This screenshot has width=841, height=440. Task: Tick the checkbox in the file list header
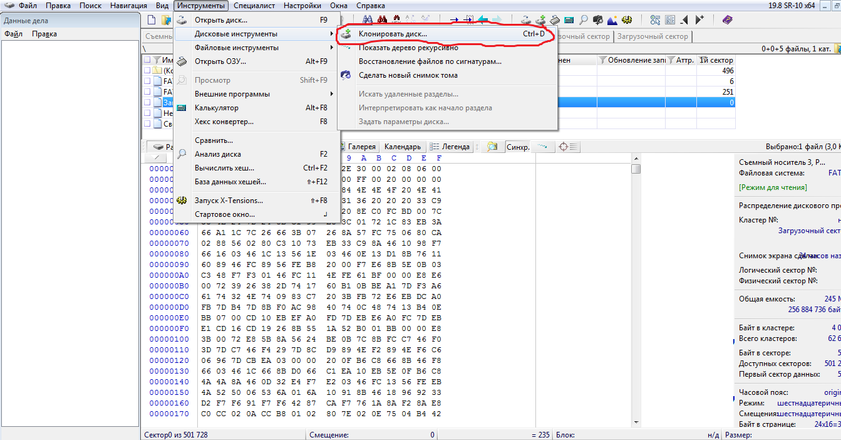click(x=147, y=60)
